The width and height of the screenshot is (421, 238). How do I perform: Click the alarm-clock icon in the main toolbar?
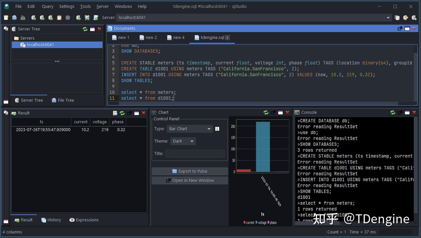(87, 18)
